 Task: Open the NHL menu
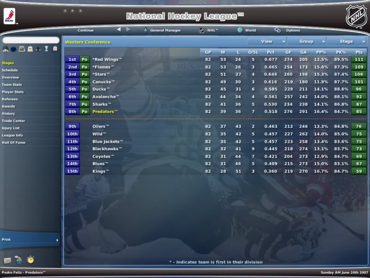pyautogui.click(x=213, y=30)
